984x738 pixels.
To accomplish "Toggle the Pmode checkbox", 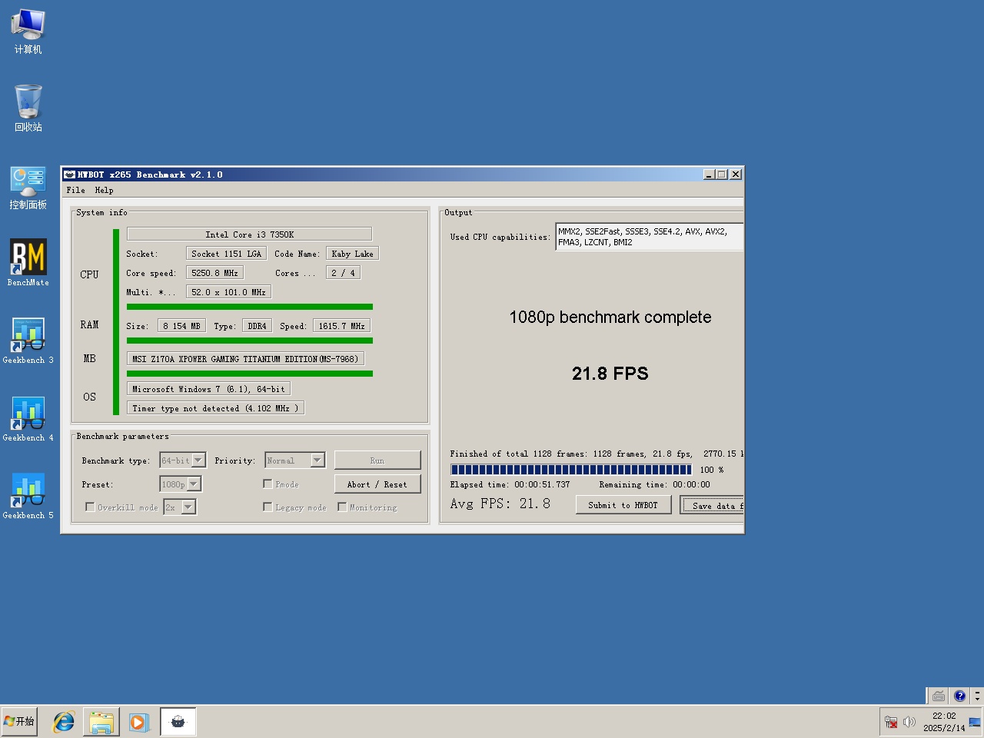I will pyautogui.click(x=268, y=484).
